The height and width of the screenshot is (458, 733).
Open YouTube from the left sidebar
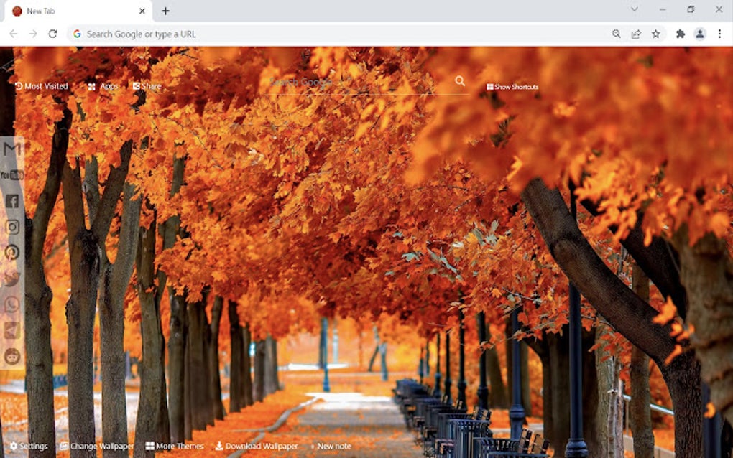point(11,174)
